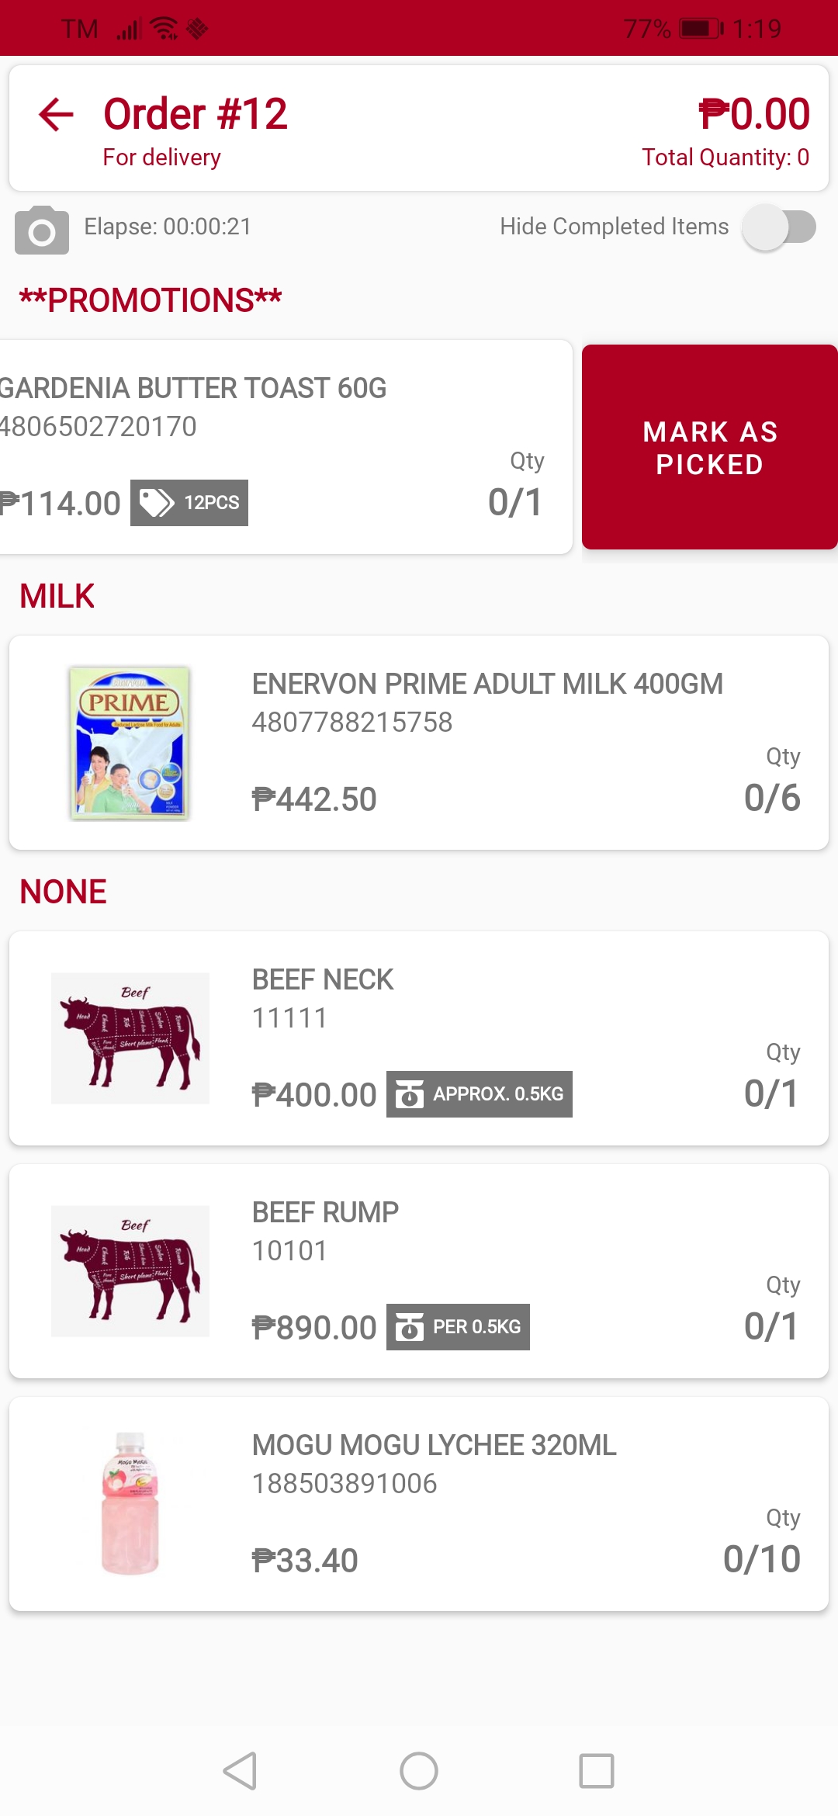
Task: Tap the APPROX. 0.5KG weight scale badge
Action: pyautogui.click(x=480, y=1094)
